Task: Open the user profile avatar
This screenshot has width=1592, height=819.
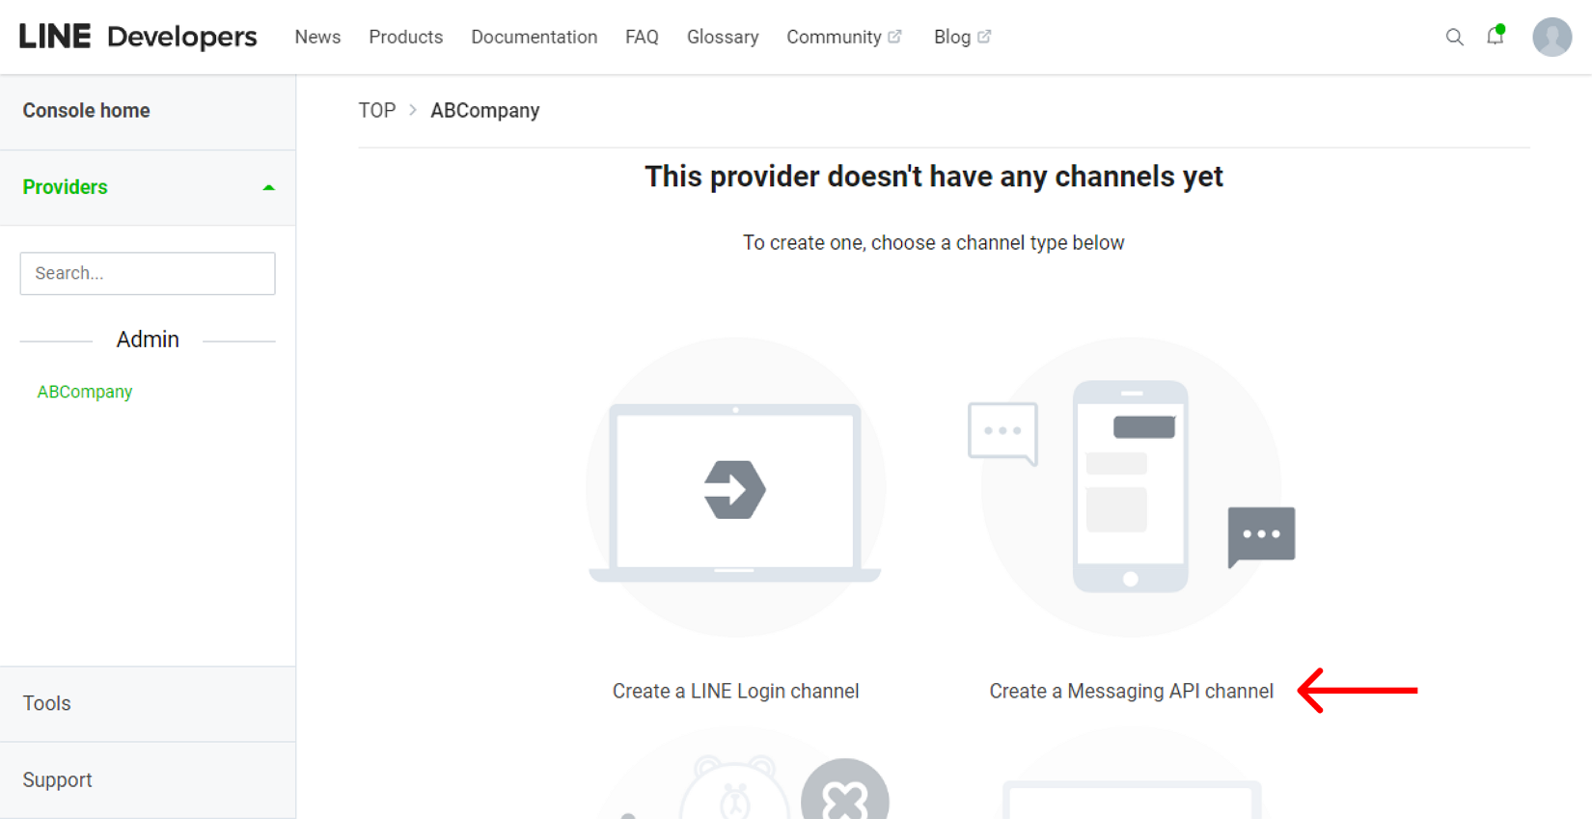Action: 1551,37
